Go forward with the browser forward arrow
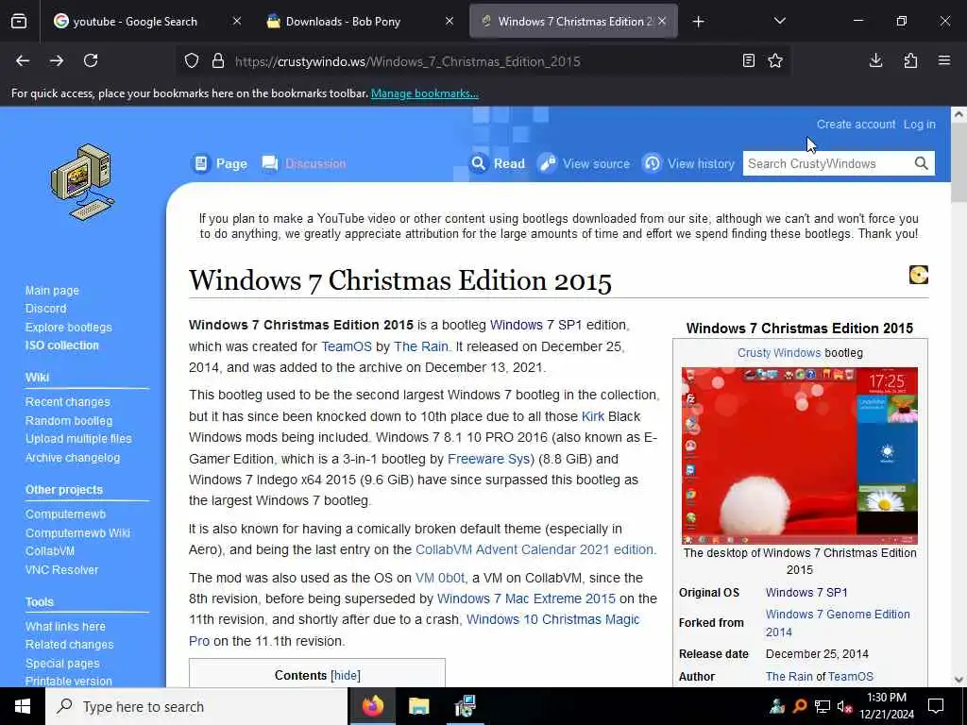This screenshot has width=967, height=725. 57,60
